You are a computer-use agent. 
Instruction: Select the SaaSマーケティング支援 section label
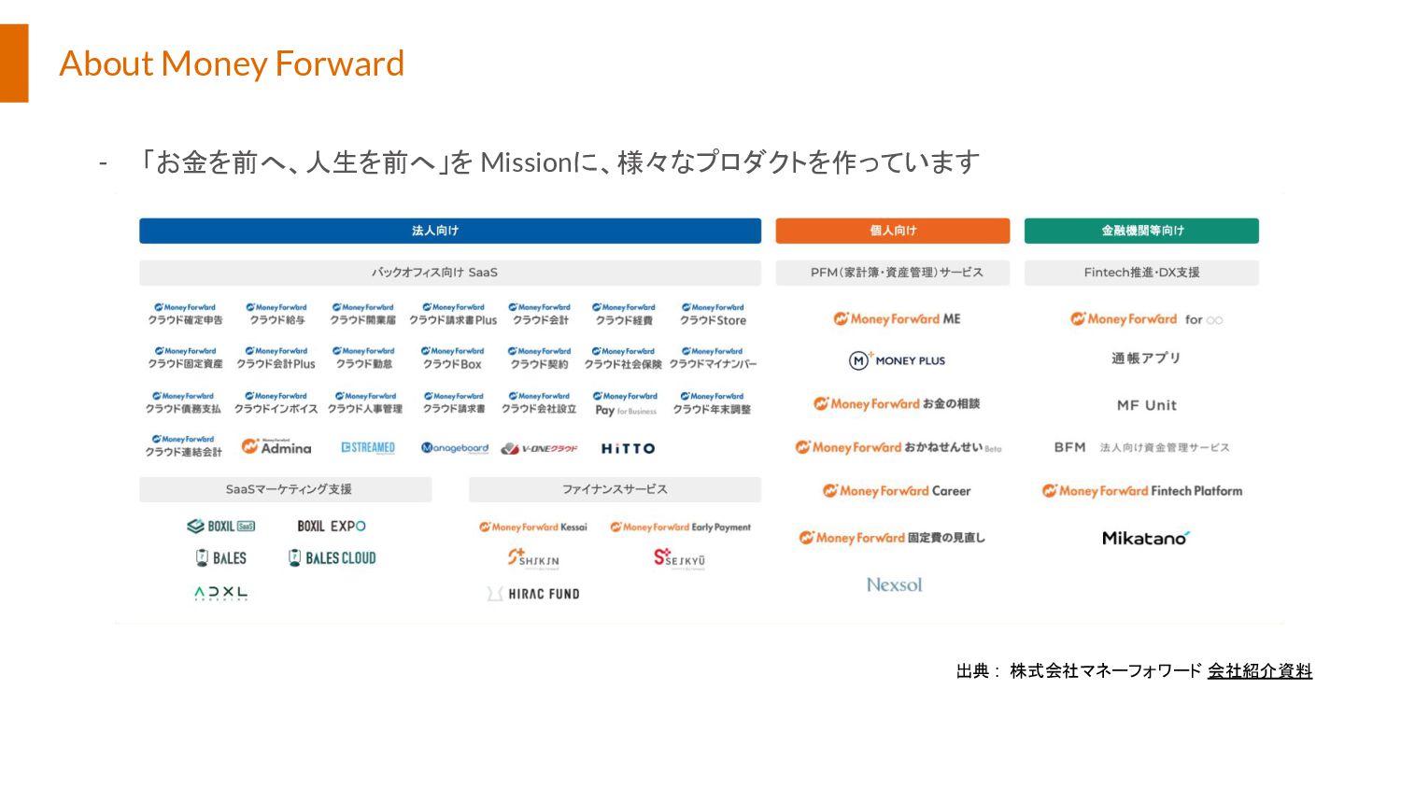click(286, 489)
